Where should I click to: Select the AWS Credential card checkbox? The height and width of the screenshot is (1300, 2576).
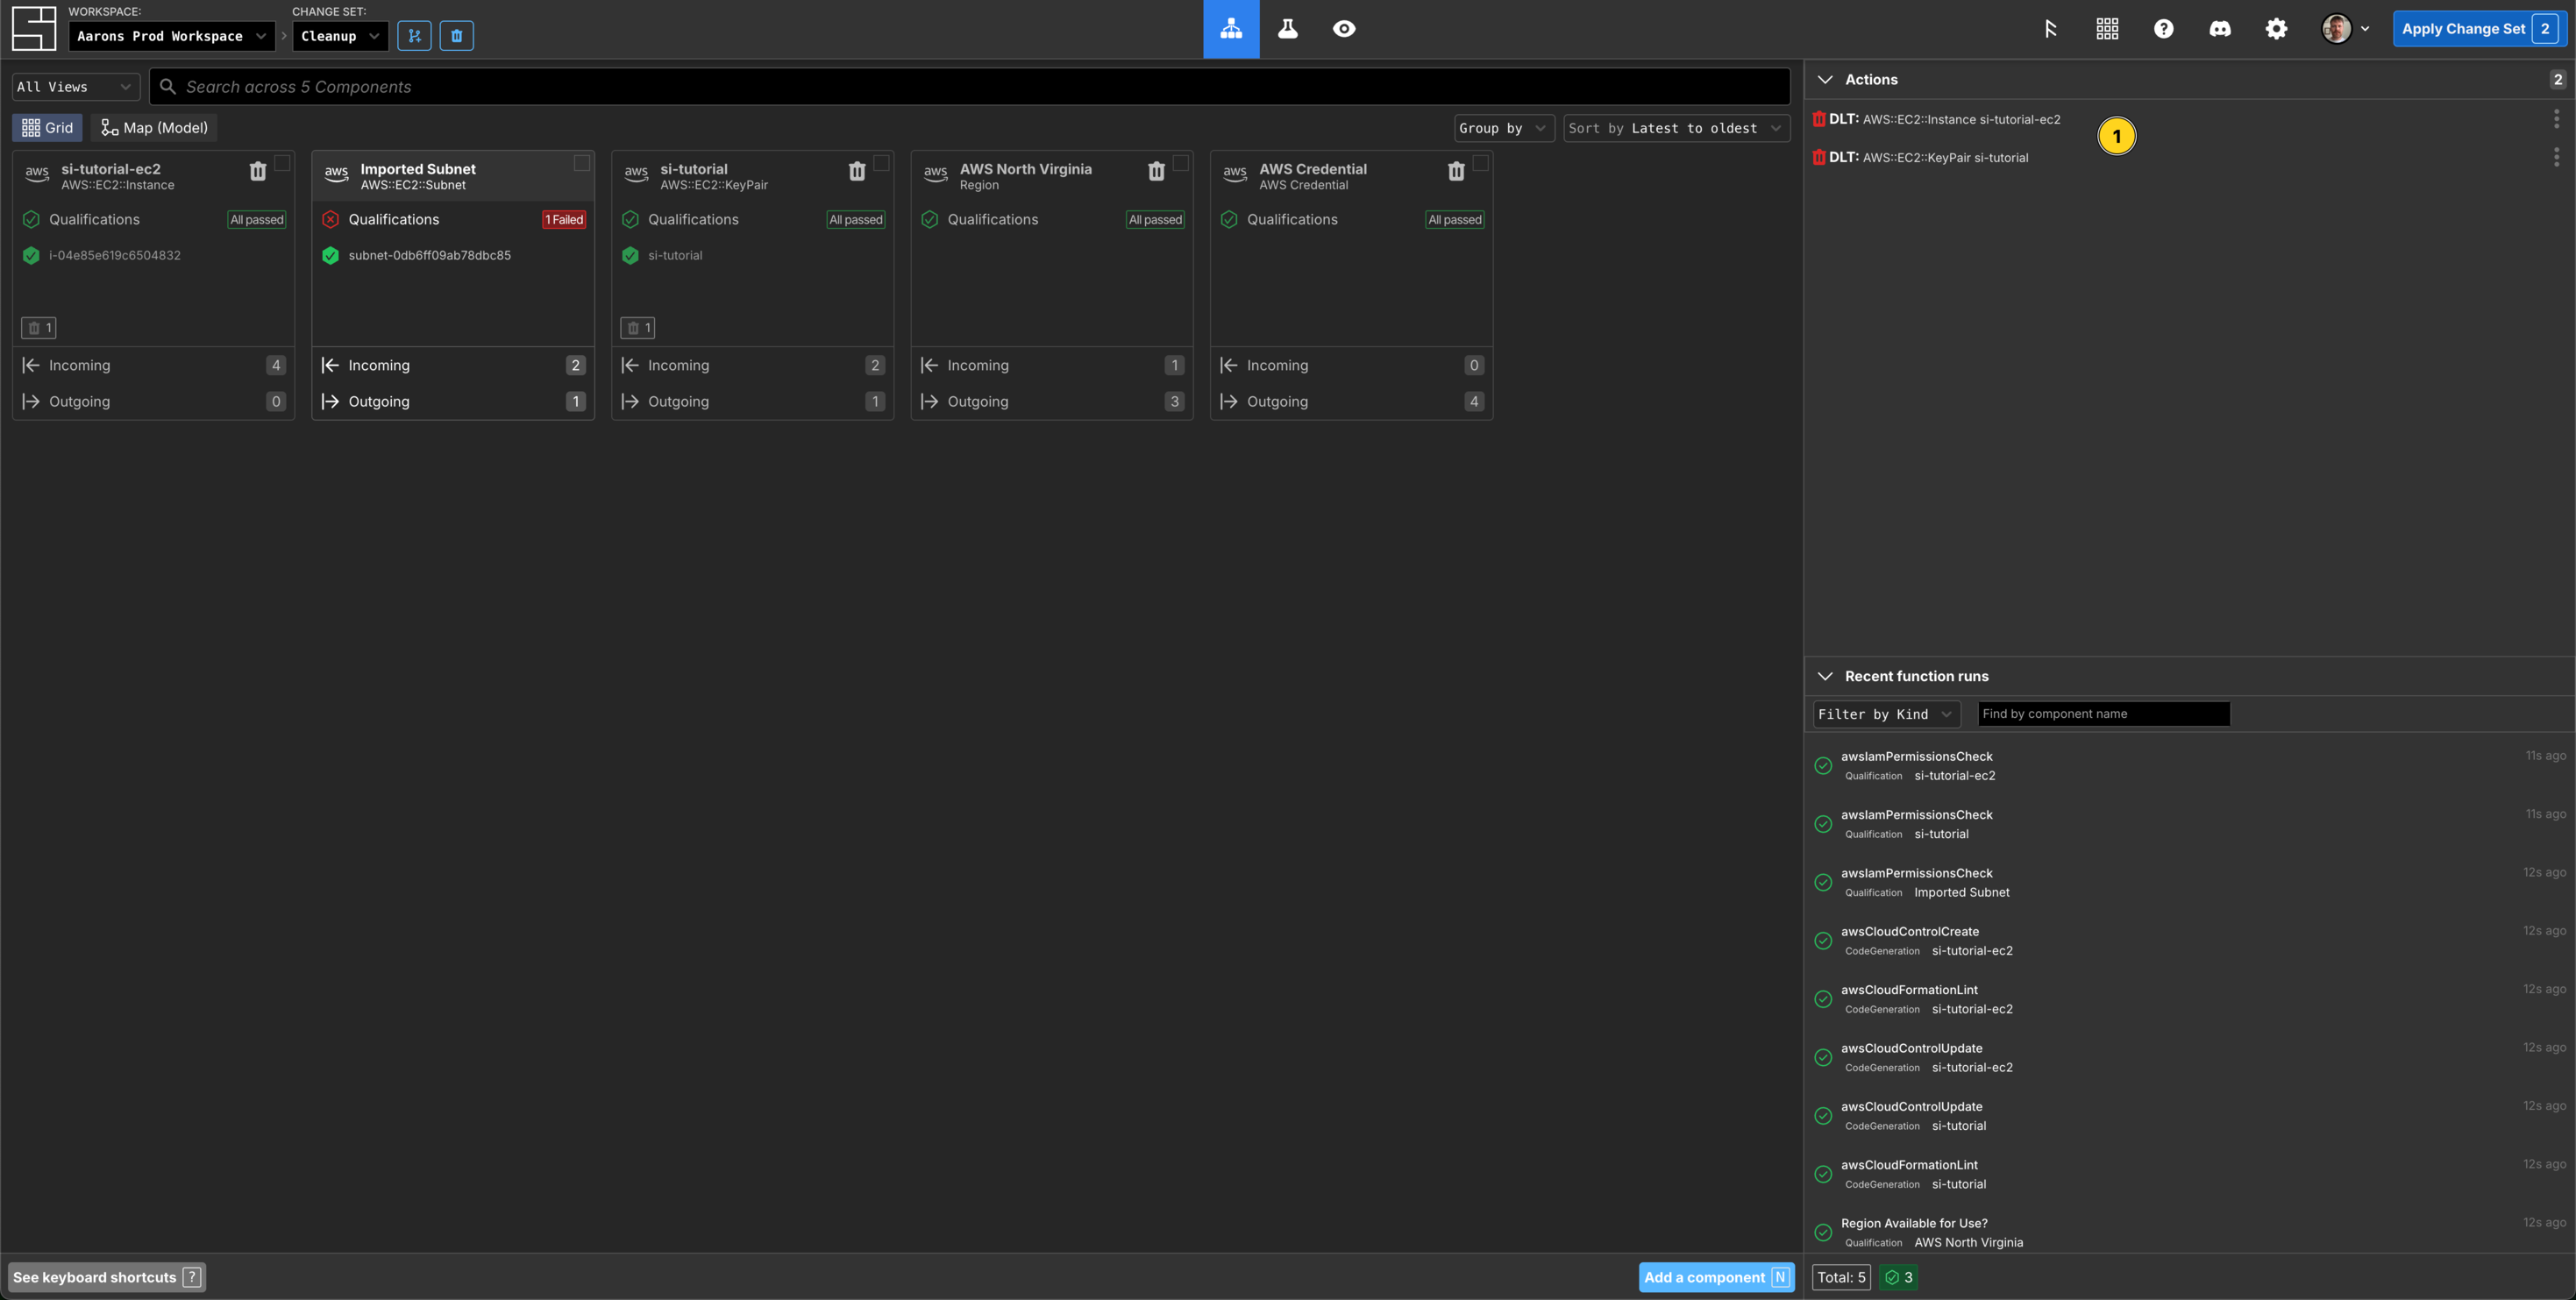click(x=1481, y=163)
